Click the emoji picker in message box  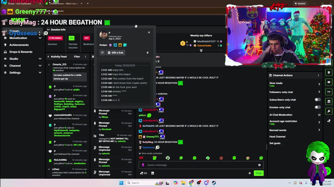tap(259, 165)
